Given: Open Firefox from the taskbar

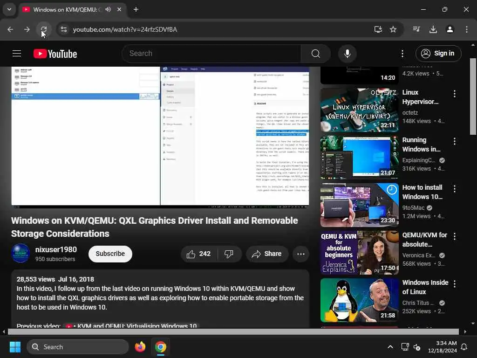Looking at the screenshot, I should [140, 347].
